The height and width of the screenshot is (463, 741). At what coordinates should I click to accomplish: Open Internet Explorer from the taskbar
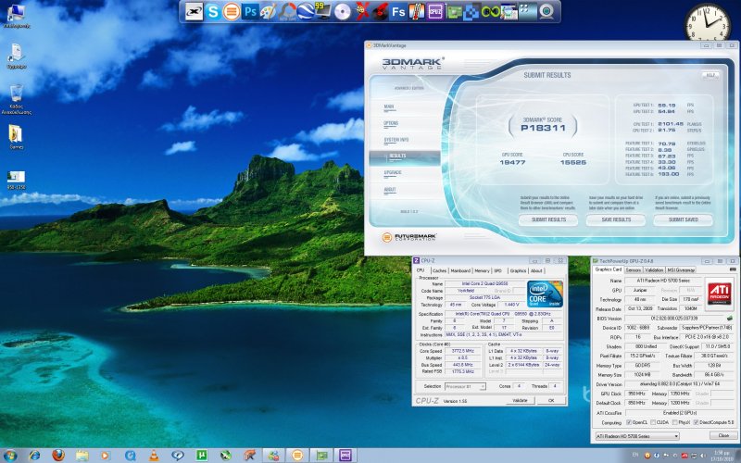(34, 456)
